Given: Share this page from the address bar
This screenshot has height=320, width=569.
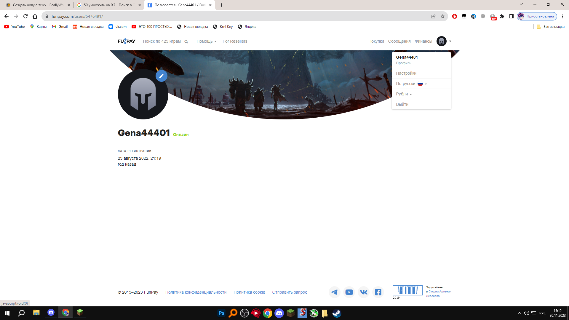Looking at the screenshot, I should click(x=433, y=16).
